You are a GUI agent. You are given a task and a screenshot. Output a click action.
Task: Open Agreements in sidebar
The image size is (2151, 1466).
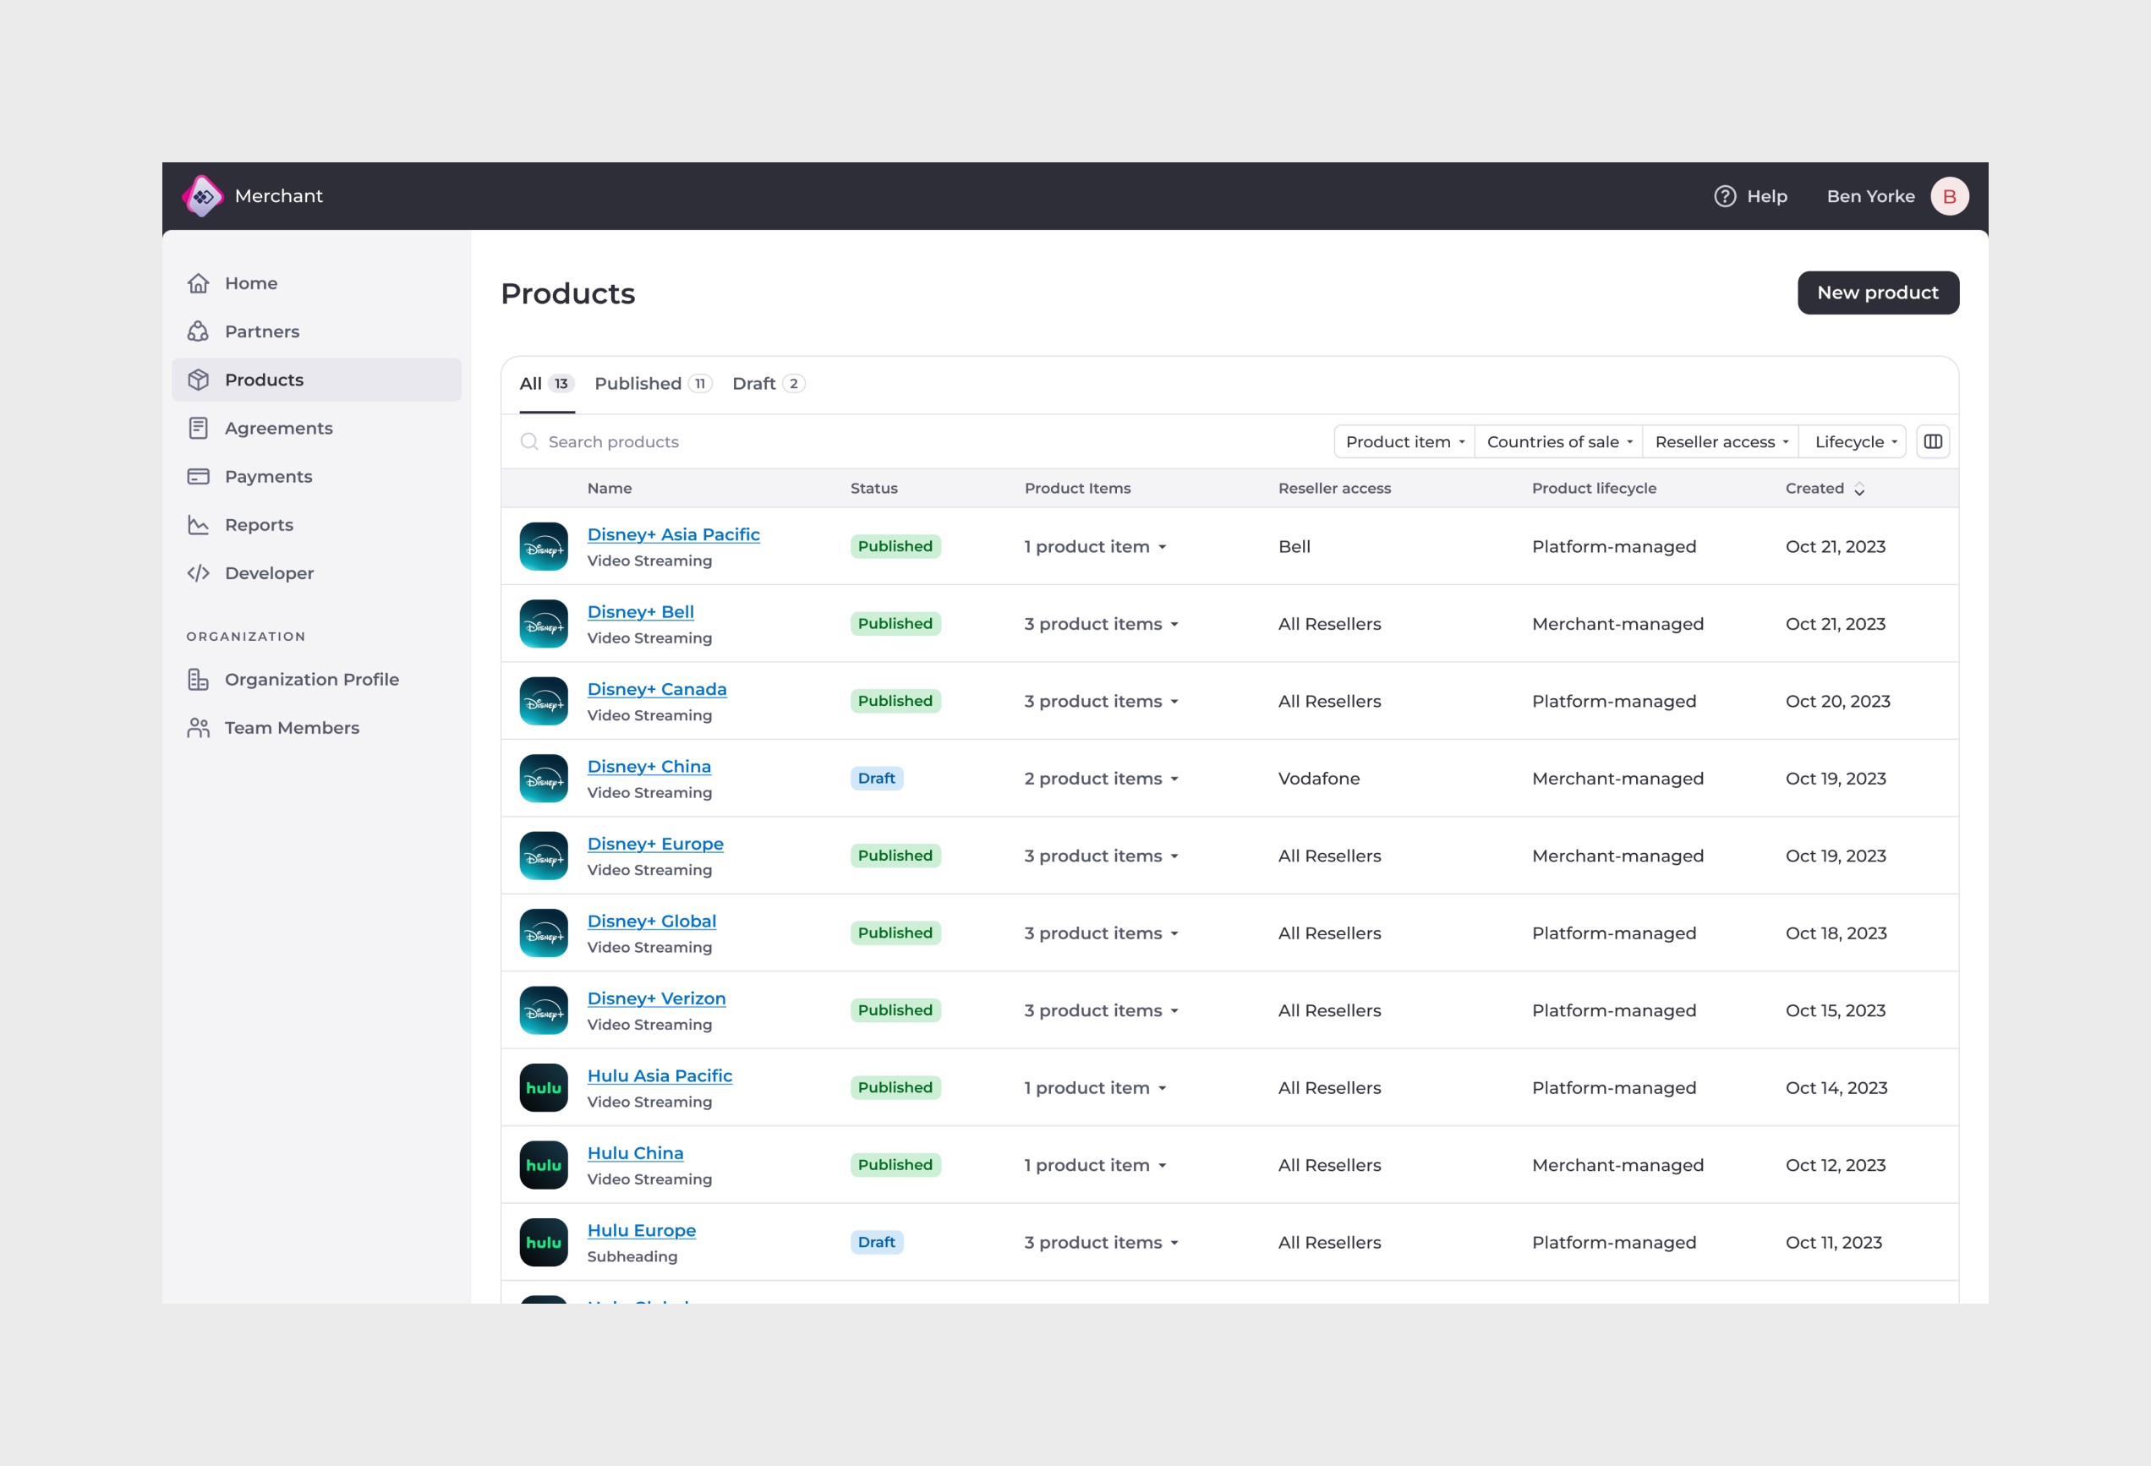coord(316,428)
